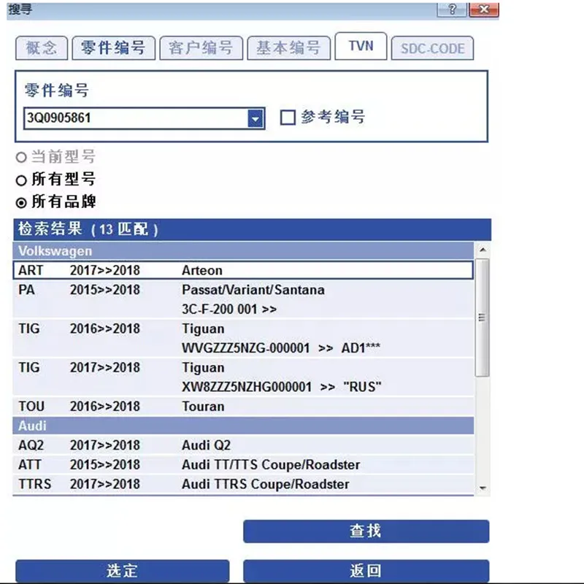This screenshot has width=584, height=584.
Task: Switch to the 零件编号 tab
Action: tap(113, 48)
